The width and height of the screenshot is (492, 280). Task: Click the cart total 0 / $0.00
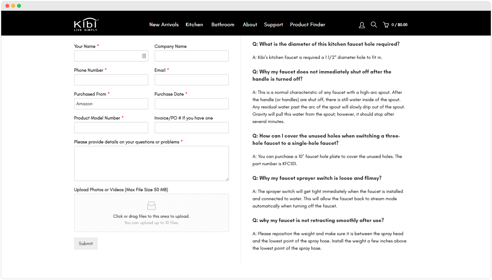pos(399,25)
